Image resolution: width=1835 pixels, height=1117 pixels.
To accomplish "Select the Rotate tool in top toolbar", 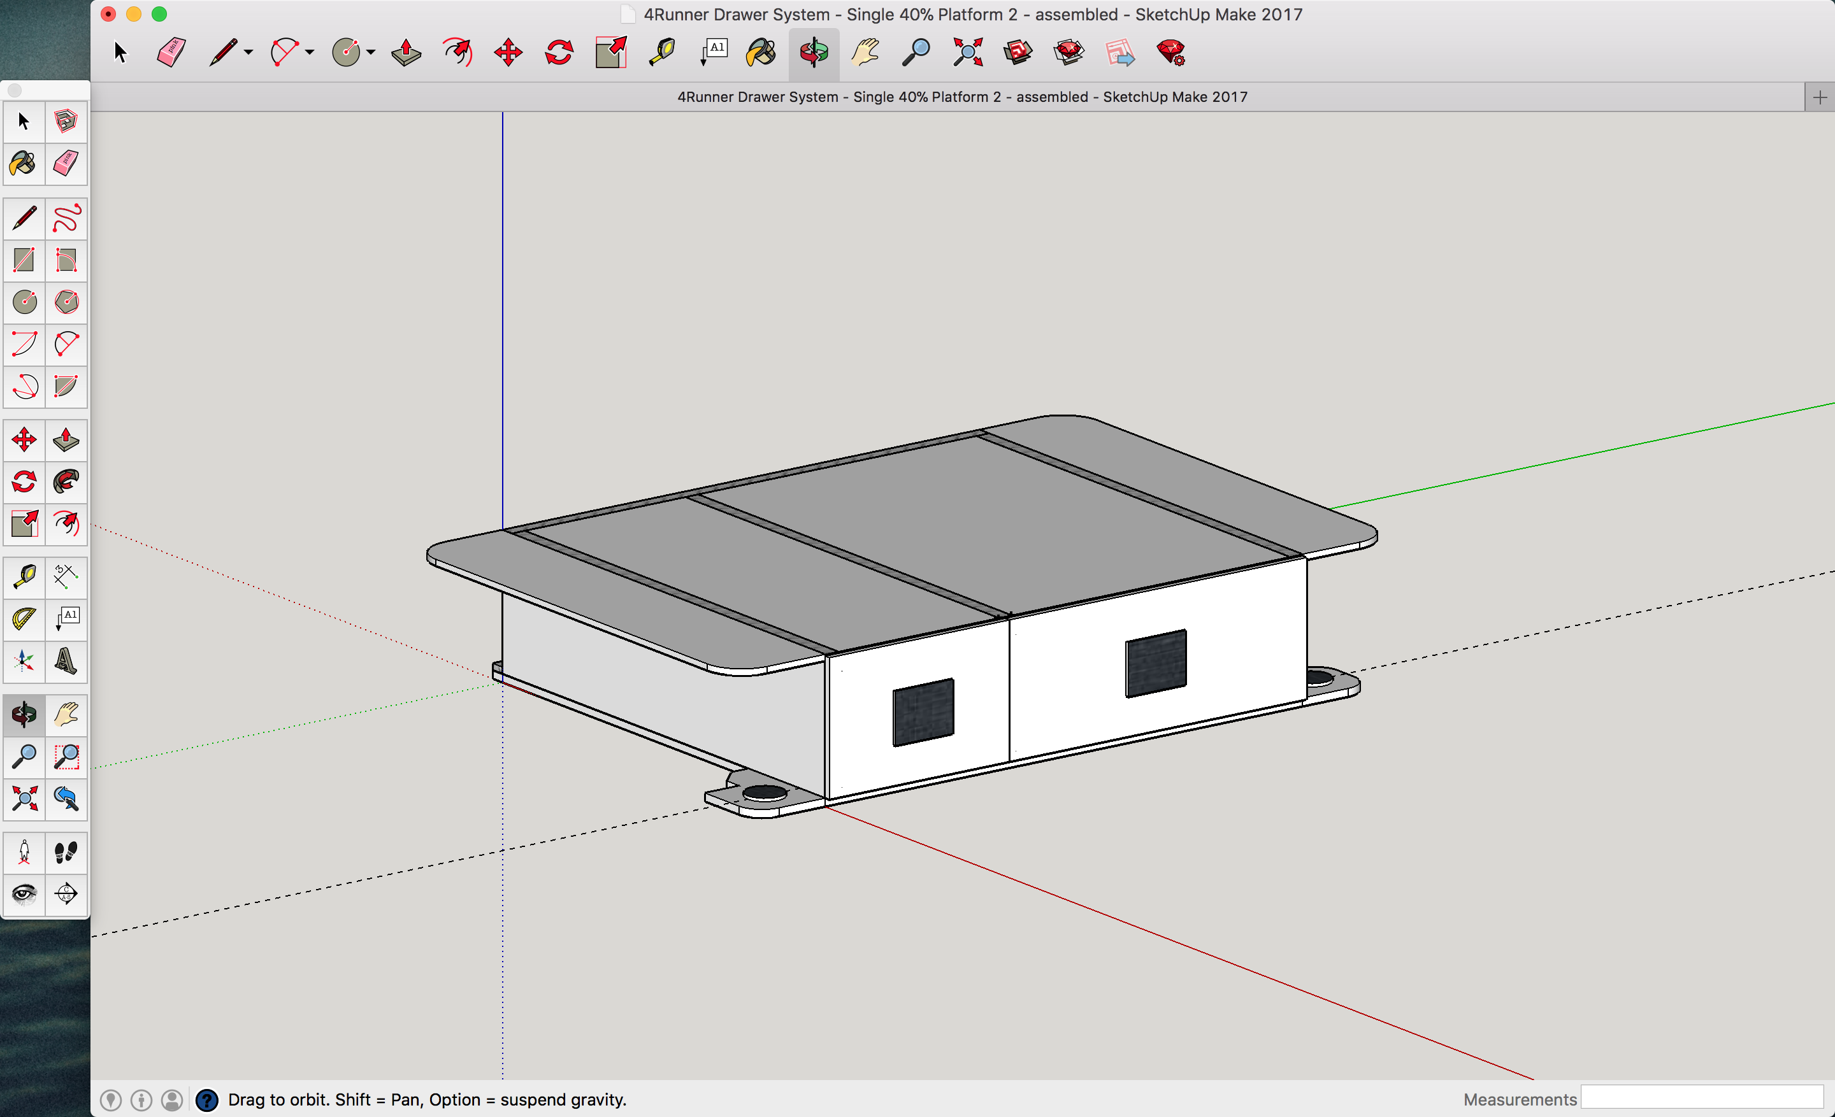I will 559,53.
